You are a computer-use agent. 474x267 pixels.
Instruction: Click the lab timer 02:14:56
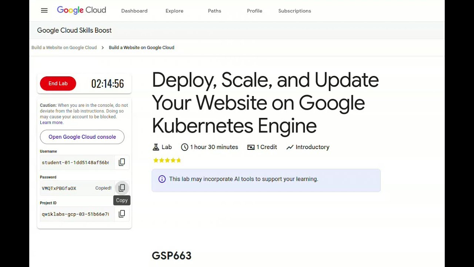(107, 84)
